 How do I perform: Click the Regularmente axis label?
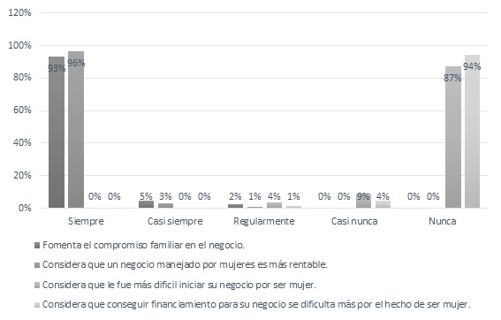tap(264, 221)
